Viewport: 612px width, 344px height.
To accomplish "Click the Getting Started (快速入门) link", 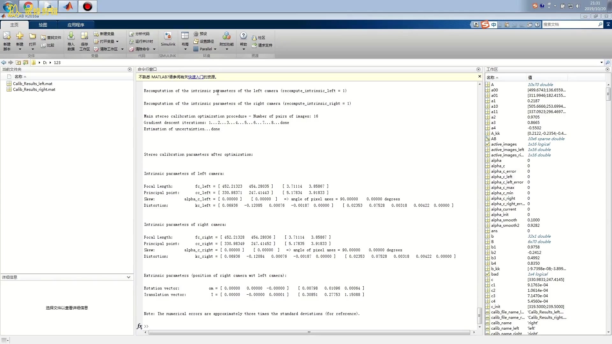I will coord(195,77).
